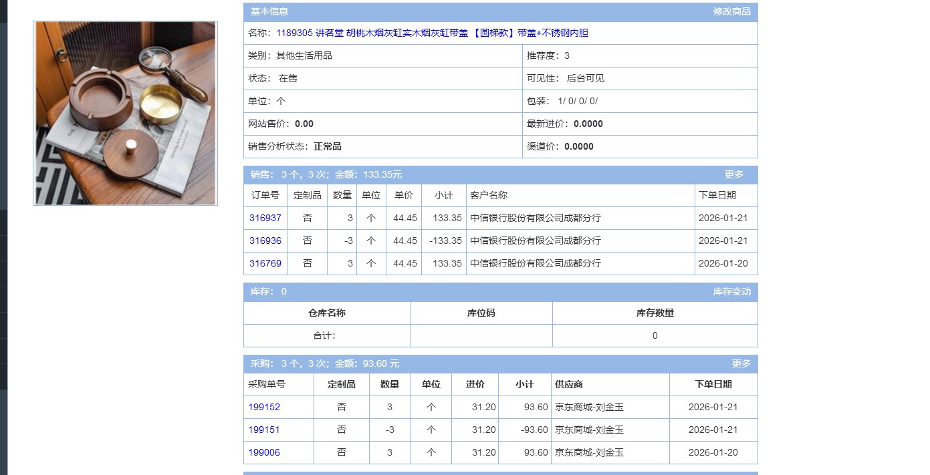Open 更多 in the 采购 section header

(x=741, y=363)
